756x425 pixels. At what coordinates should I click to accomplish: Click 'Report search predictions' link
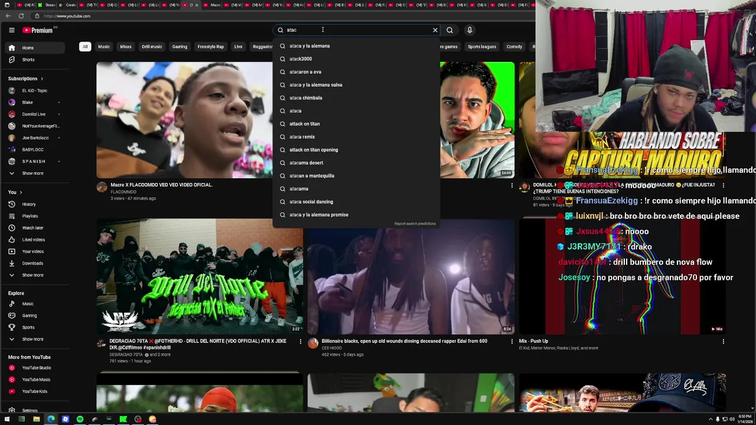point(415,224)
